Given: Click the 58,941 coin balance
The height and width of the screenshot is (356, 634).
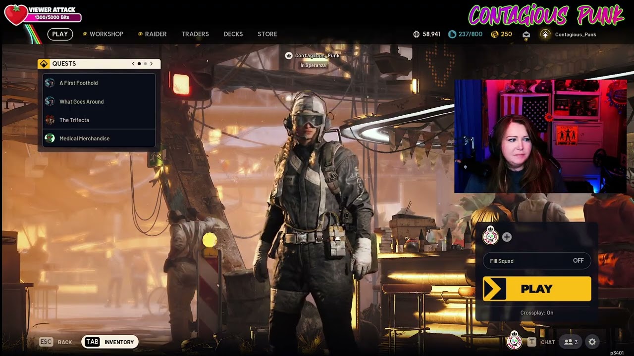Looking at the screenshot, I should [x=431, y=34].
